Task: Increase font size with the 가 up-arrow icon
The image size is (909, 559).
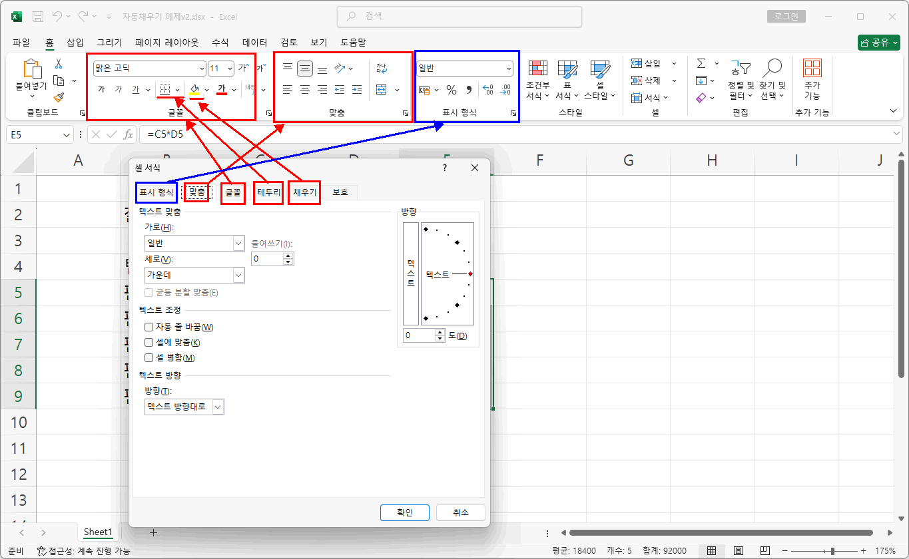Action: [243, 68]
